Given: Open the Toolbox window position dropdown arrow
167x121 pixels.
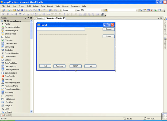Looking at the screenshot, I should [26, 18].
